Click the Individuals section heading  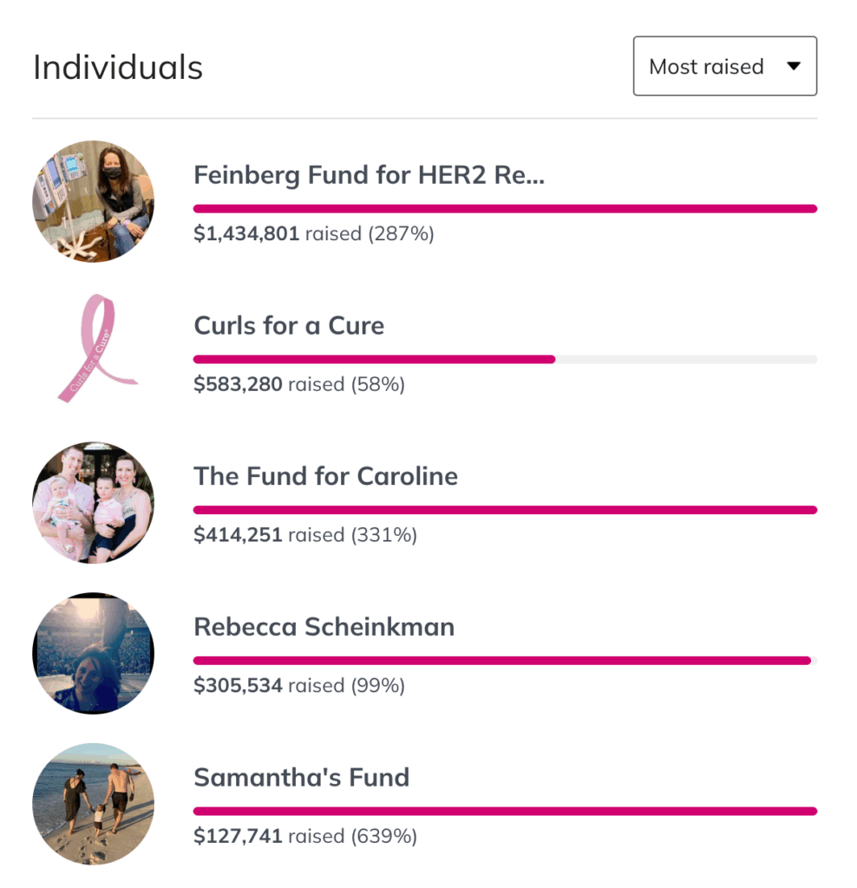(x=118, y=67)
